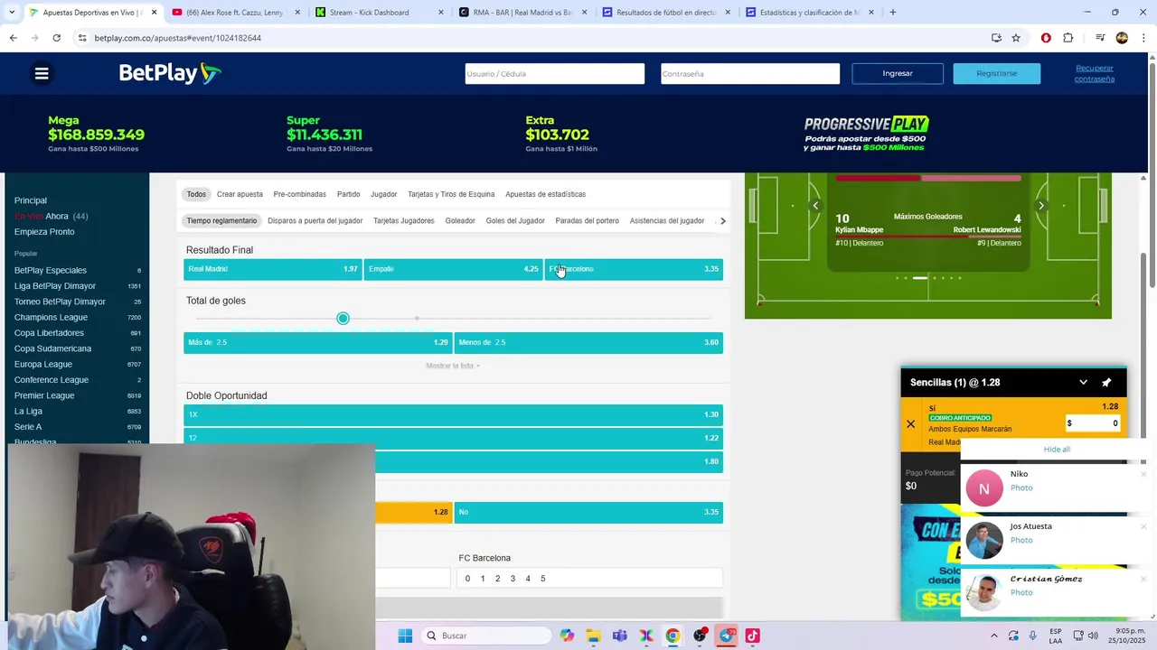Open the Apuestas de estadísticas tab

pyautogui.click(x=545, y=194)
